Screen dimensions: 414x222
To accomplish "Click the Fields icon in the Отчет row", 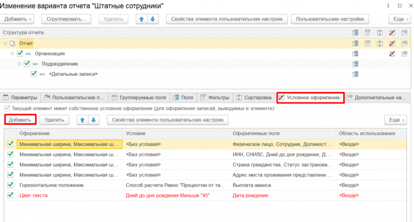I will tap(355, 43).
